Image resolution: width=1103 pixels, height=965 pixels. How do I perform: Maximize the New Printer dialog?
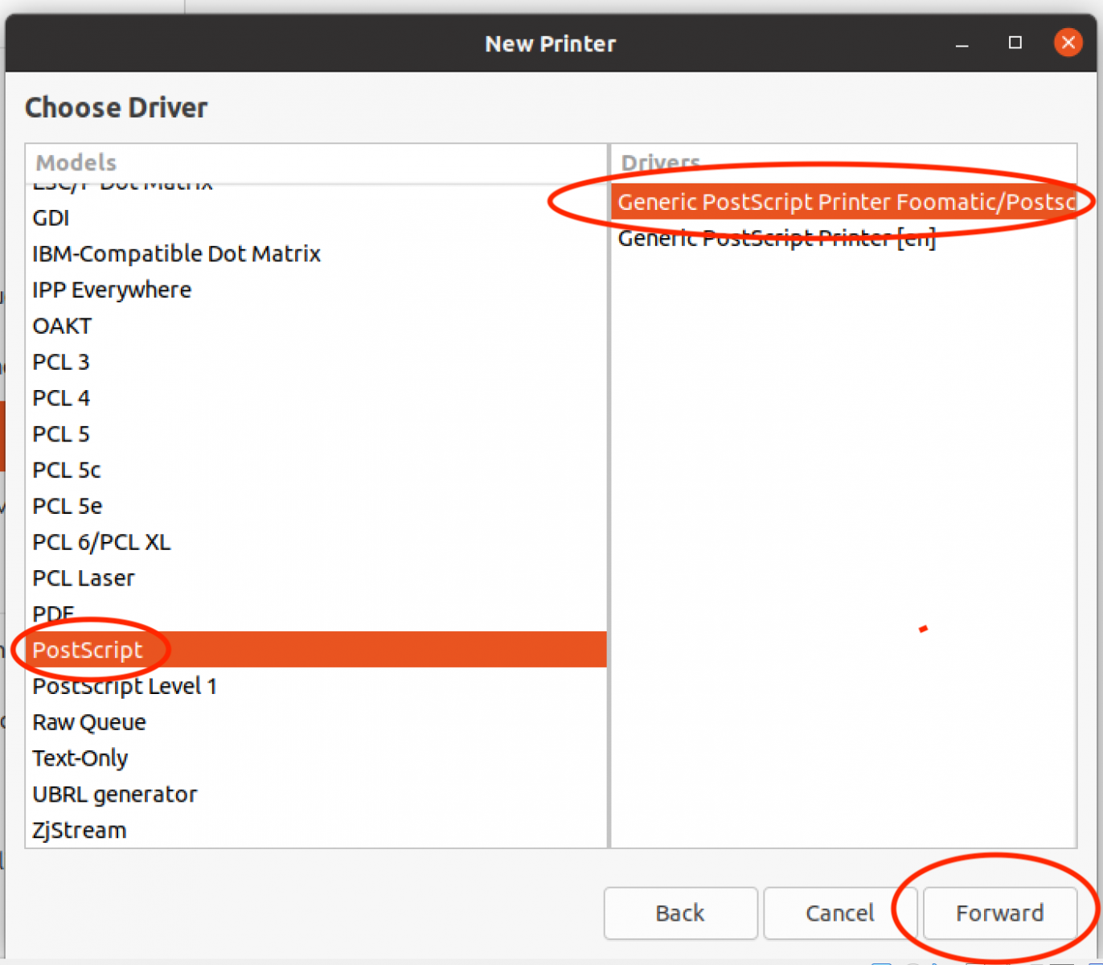tap(1015, 43)
